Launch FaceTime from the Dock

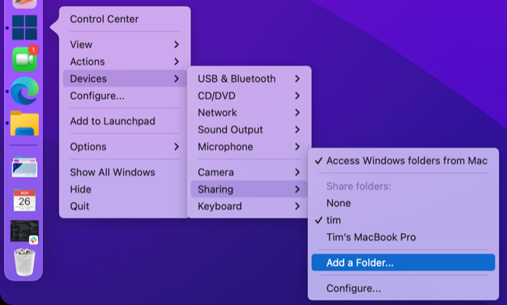(25, 59)
